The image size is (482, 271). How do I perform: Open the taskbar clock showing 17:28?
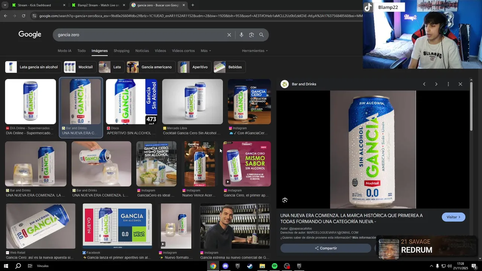461,266
